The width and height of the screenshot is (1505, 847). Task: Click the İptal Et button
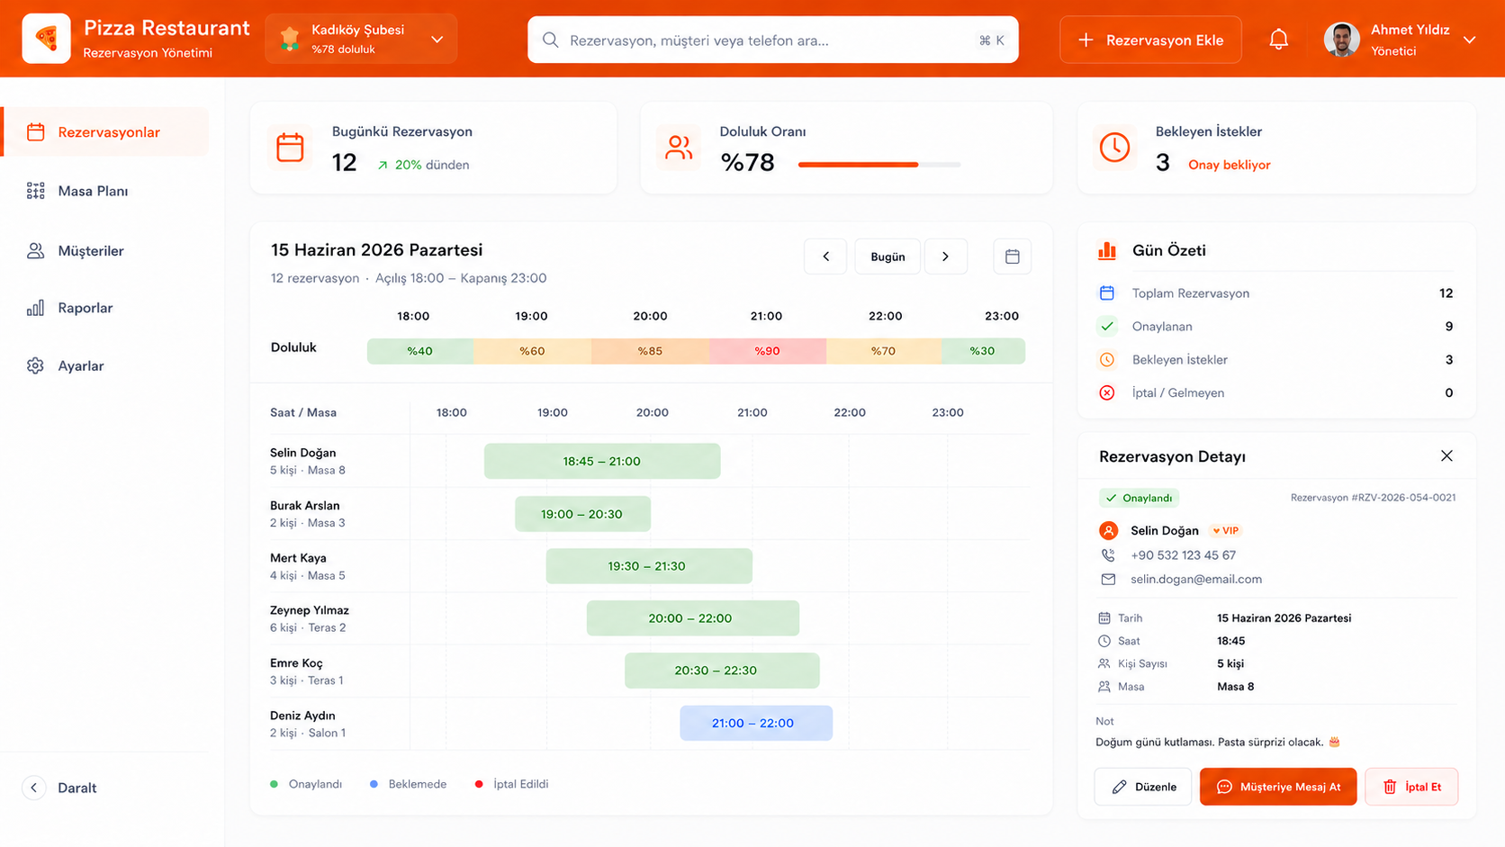point(1411,787)
